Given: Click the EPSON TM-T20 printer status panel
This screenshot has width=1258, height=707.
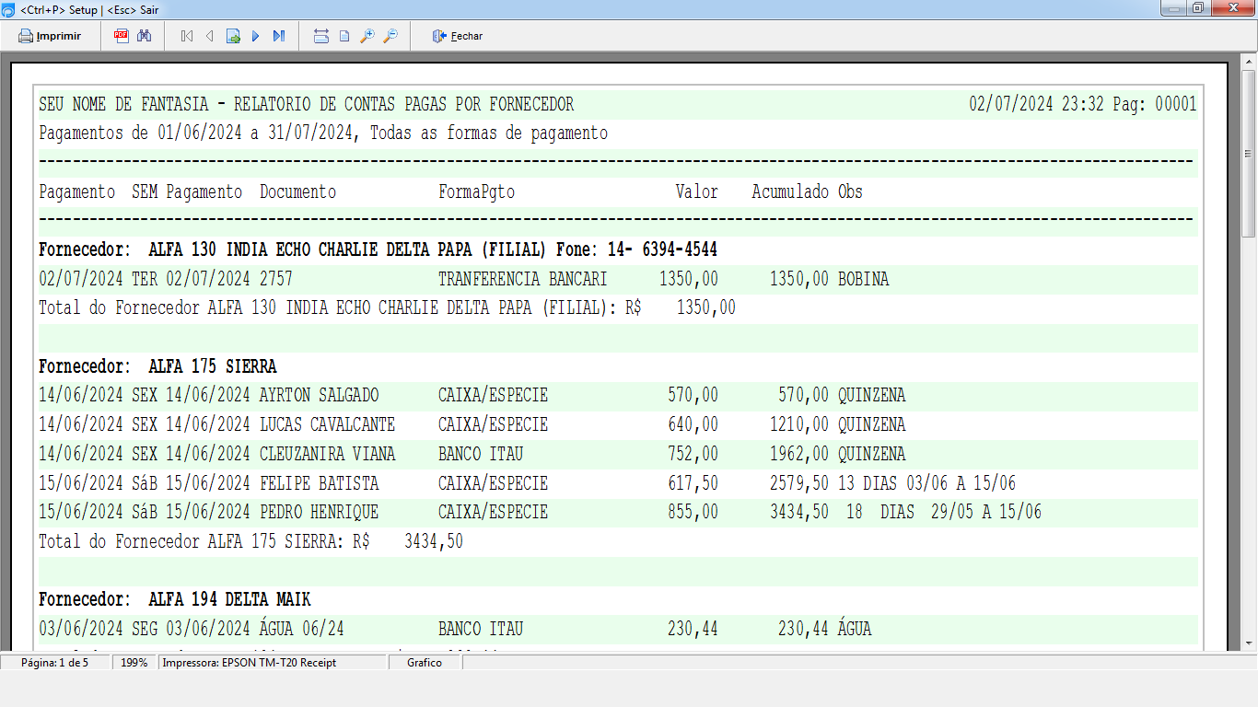Looking at the screenshot, I should point(250,663).
